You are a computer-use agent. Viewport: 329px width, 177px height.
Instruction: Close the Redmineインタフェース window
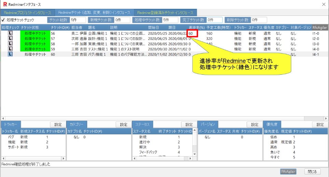pos(324,4)
